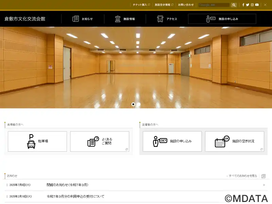Open お問い合わせ link in top bar
The image size is (272, 204).
pos(186,5)
